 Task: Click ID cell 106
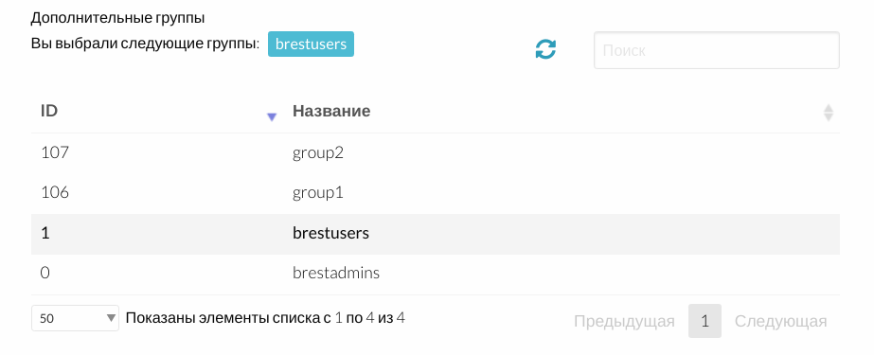[55, 193]
